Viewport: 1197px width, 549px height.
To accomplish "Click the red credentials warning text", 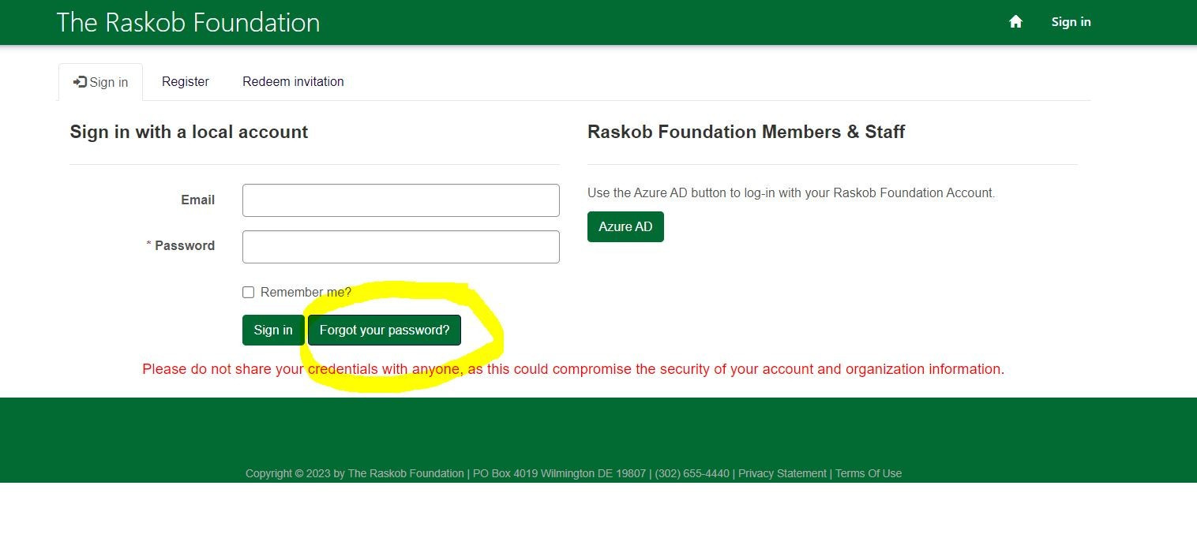I will click(x=573, y=369).
